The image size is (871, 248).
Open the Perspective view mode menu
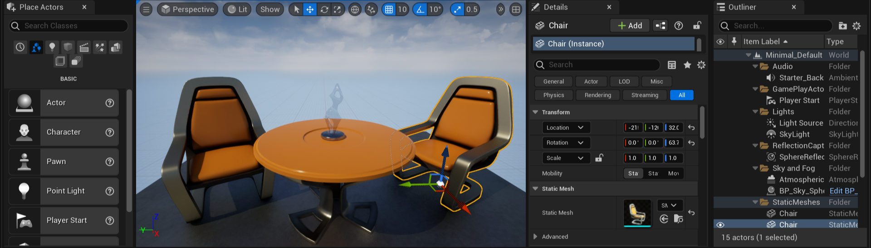[187, 10]
